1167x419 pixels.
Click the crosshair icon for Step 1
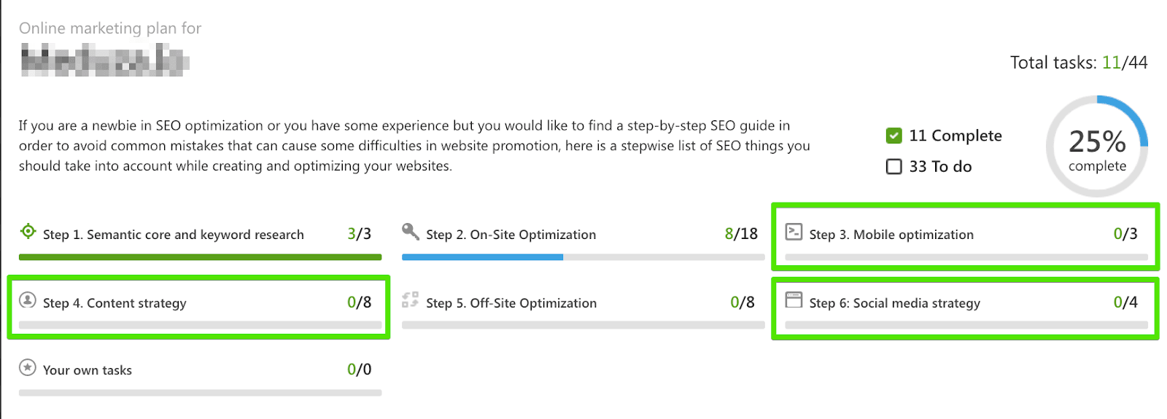pos(28,232)
